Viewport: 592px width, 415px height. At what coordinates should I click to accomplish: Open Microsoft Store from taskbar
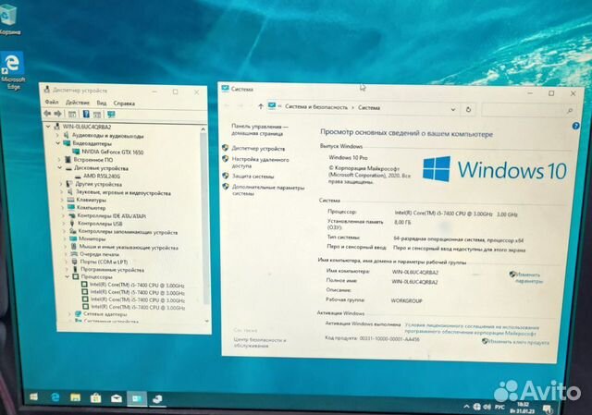(x=95, y=398)
